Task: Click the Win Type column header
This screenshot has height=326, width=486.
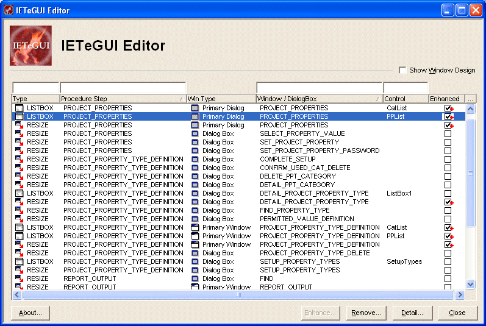Action: pos(221,99)
